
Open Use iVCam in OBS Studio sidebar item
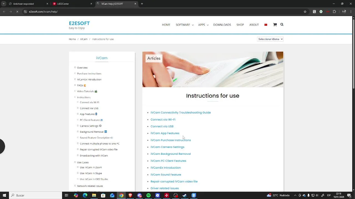tap(94, 179)
